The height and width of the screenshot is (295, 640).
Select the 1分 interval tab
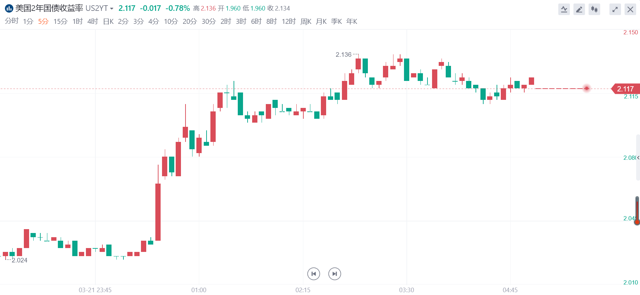pyautogui.click(x=28, y=22)
